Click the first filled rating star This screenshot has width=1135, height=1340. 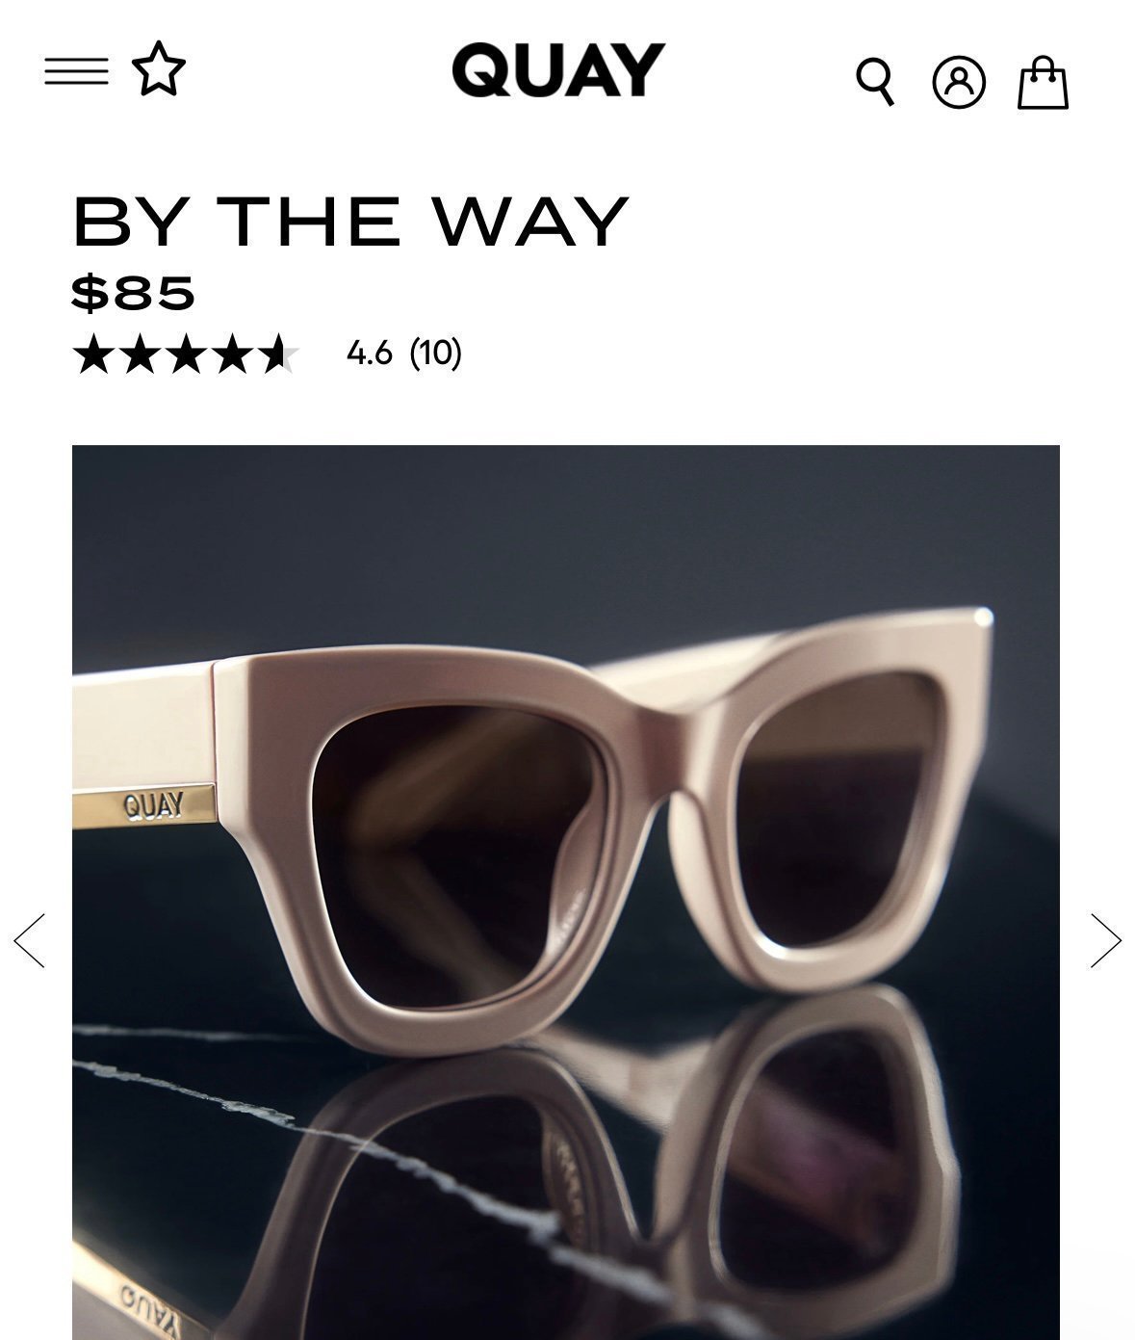[x=93, y=354]
